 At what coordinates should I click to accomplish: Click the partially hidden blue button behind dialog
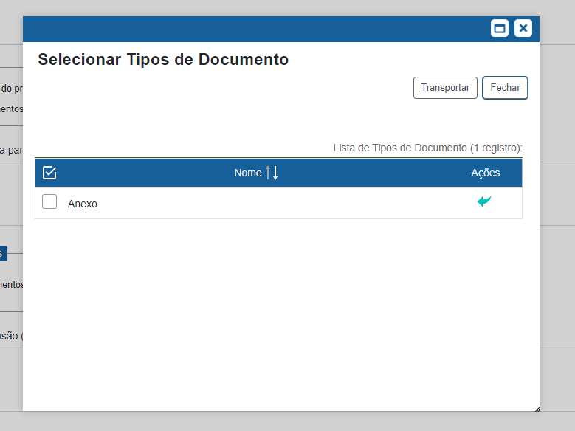coord(3,254)
